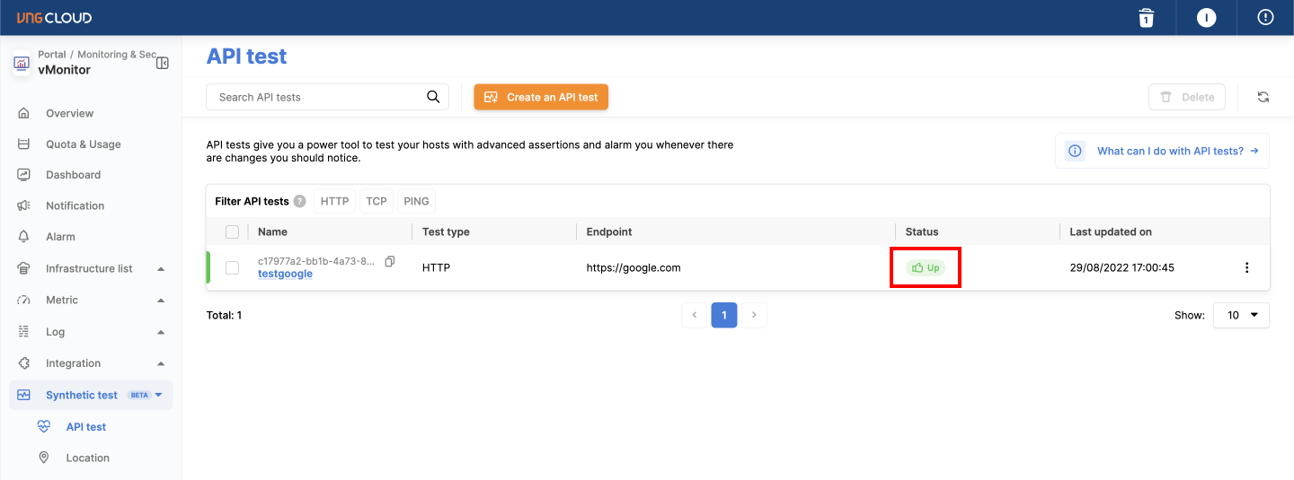
Task: Click the user avatar icon in header
Action: pos(1206,18)
